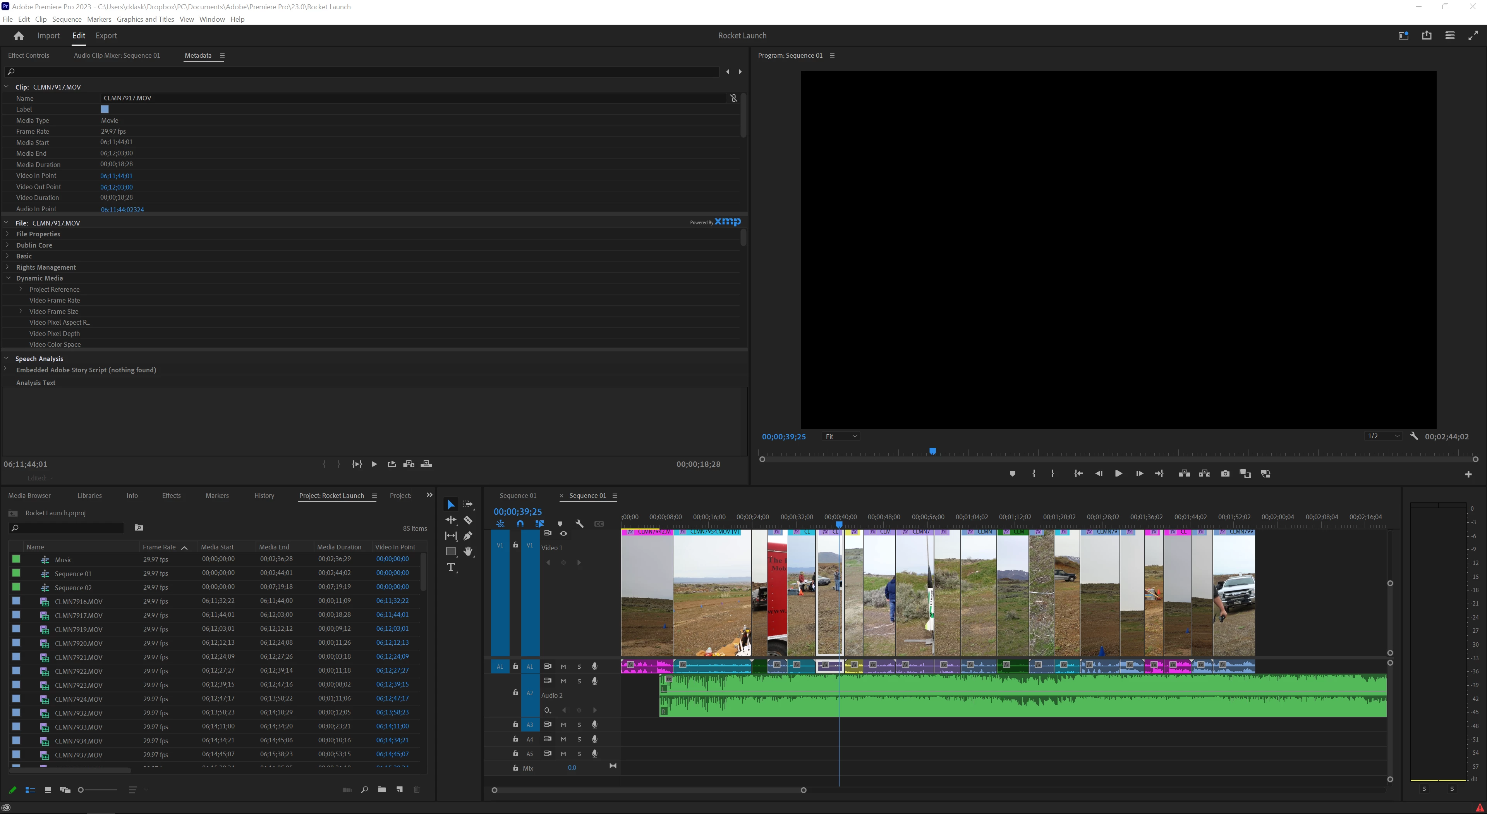Select the Type tool
The image size is (1487, 814).
(x=451, y=567)
